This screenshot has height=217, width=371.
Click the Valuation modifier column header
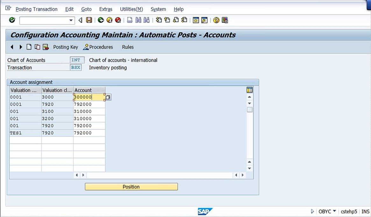coord(25,90)
